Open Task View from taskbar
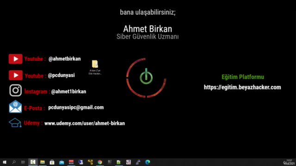The height and width of the screenshot is (166, 296). coord(23,162)
